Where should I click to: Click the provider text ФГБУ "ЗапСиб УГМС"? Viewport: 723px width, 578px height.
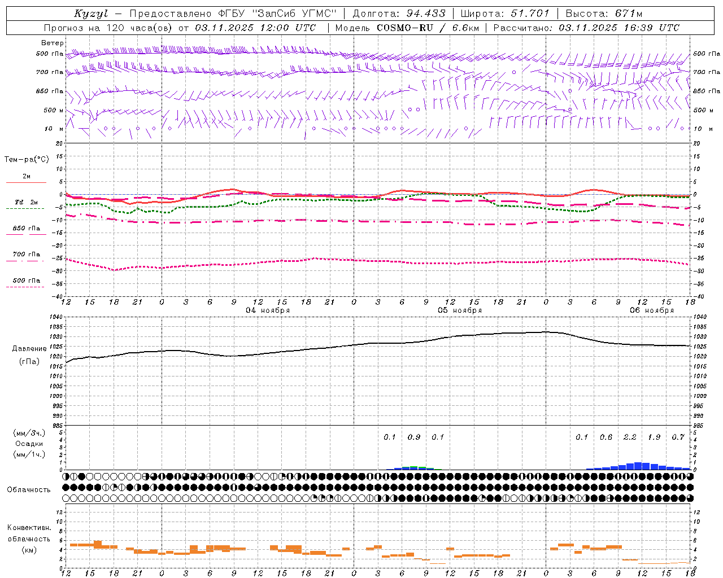278,14
